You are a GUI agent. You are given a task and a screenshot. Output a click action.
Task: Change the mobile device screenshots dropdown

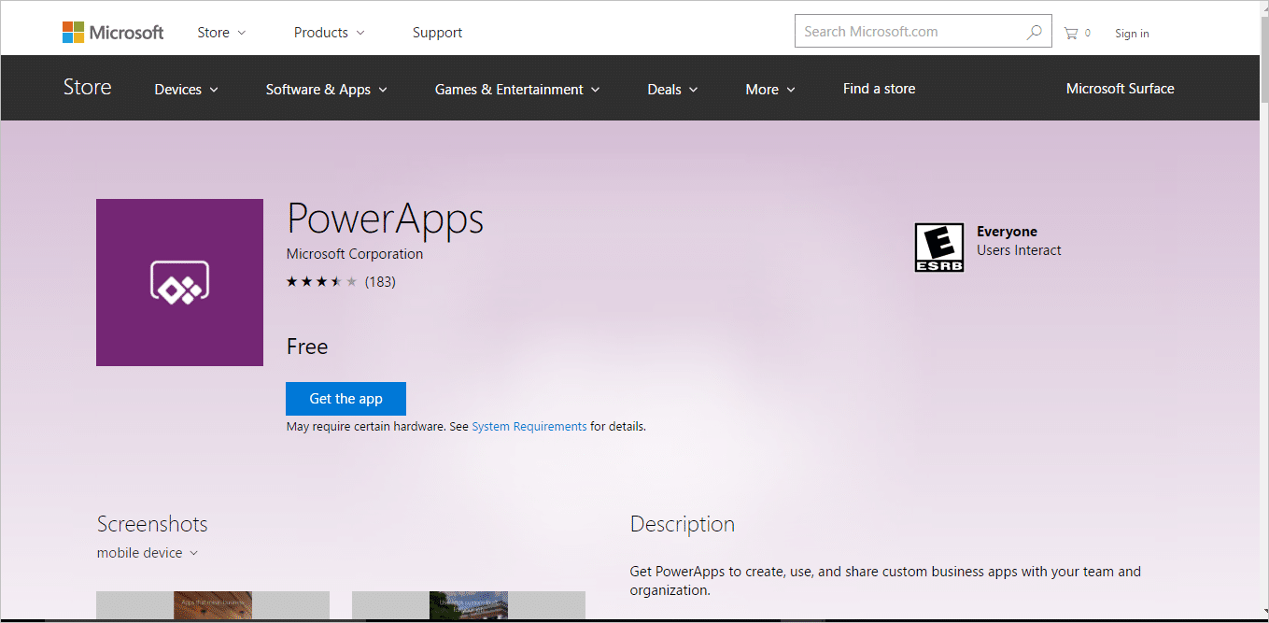coord(148,553)
